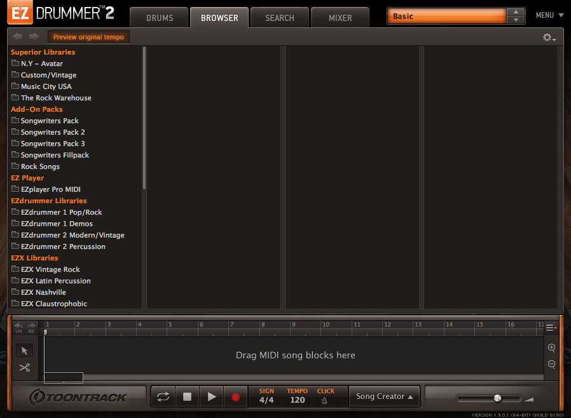571x418 pixels.
Task: Click the preset stepper arrows beside Basic
Action: point(516,14)
